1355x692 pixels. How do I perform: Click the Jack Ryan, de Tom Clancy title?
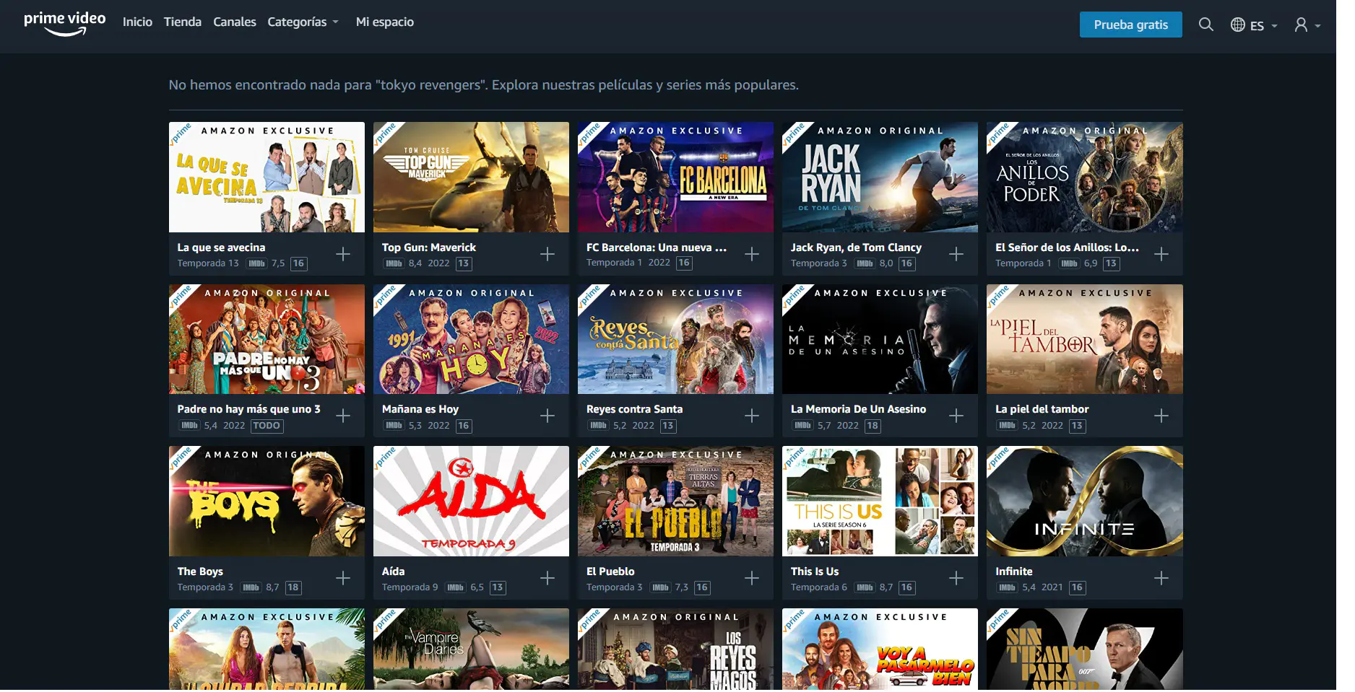click(856, 248)
